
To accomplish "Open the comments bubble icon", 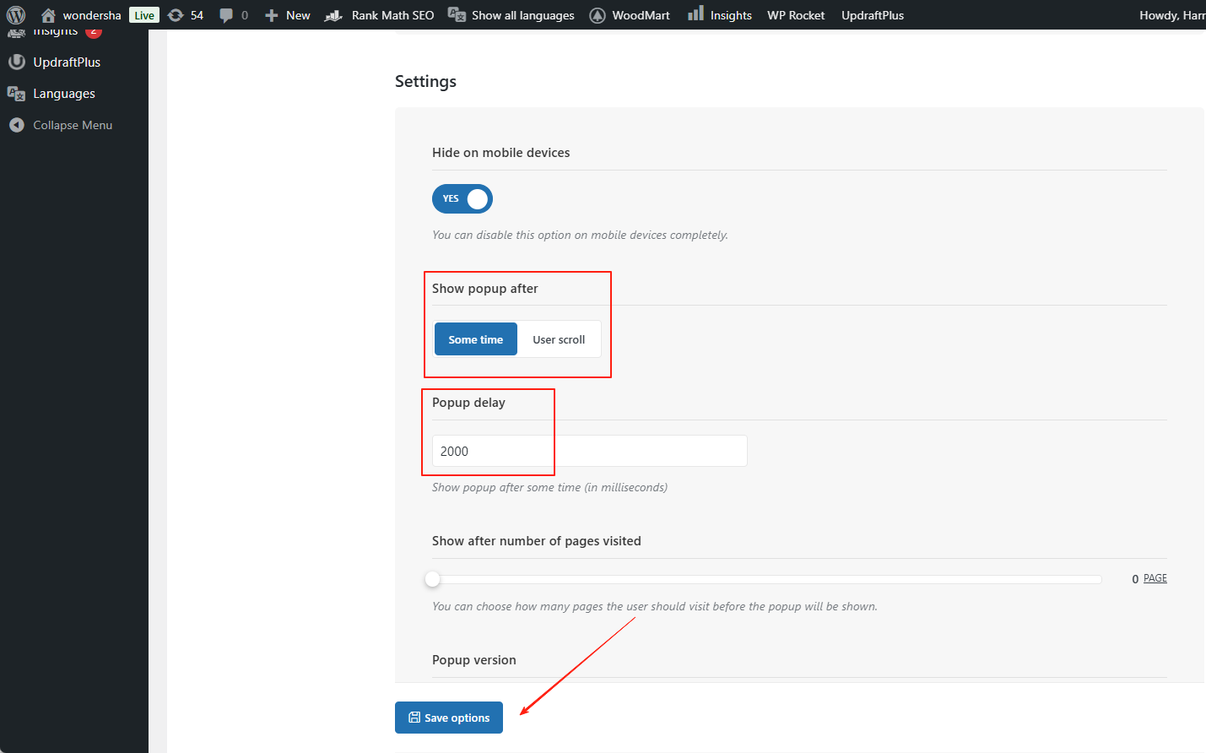I will tap(226, 15).
